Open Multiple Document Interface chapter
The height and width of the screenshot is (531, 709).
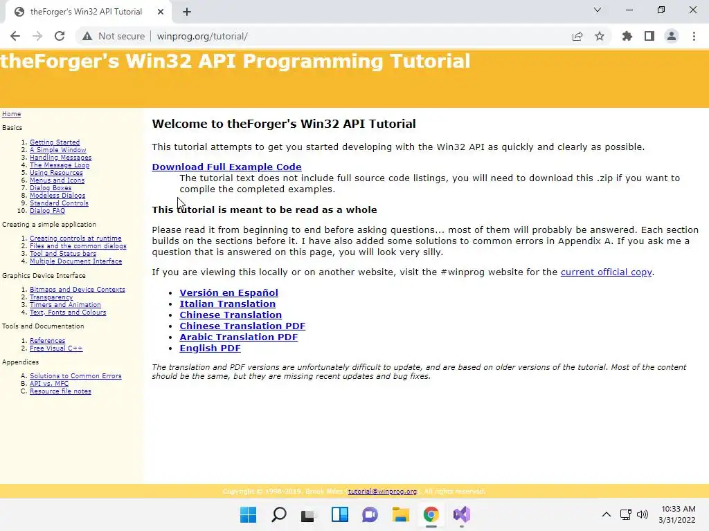(x=76, y=261)
